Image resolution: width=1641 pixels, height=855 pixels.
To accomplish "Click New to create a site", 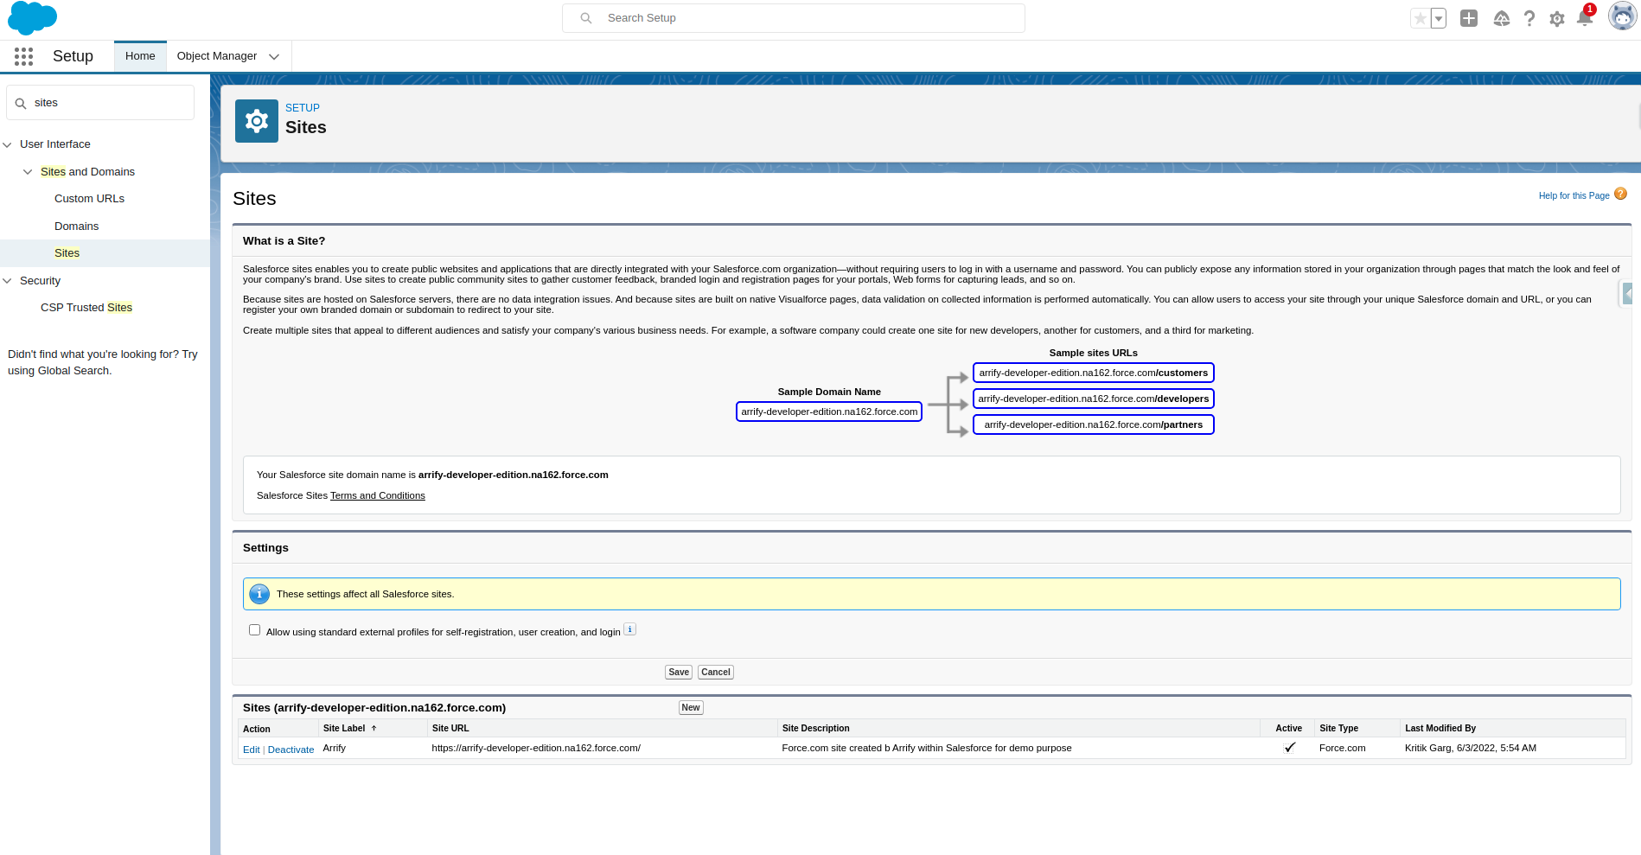I will [x=691, y=707].
